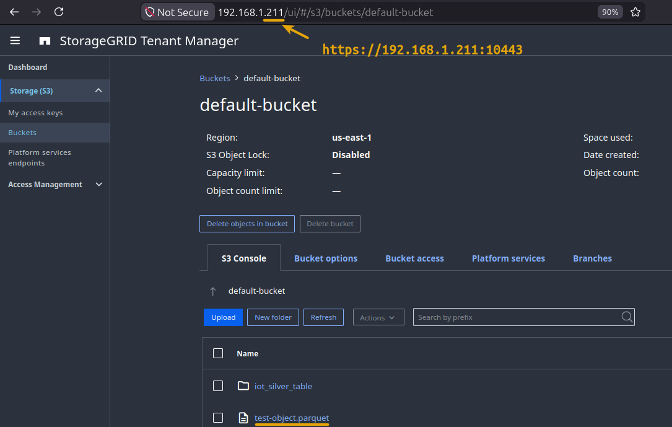Image resolution: width=672 pixels, height=427 pixels.
Task: Open the test-object.parquet link
Action: (292, 418)
